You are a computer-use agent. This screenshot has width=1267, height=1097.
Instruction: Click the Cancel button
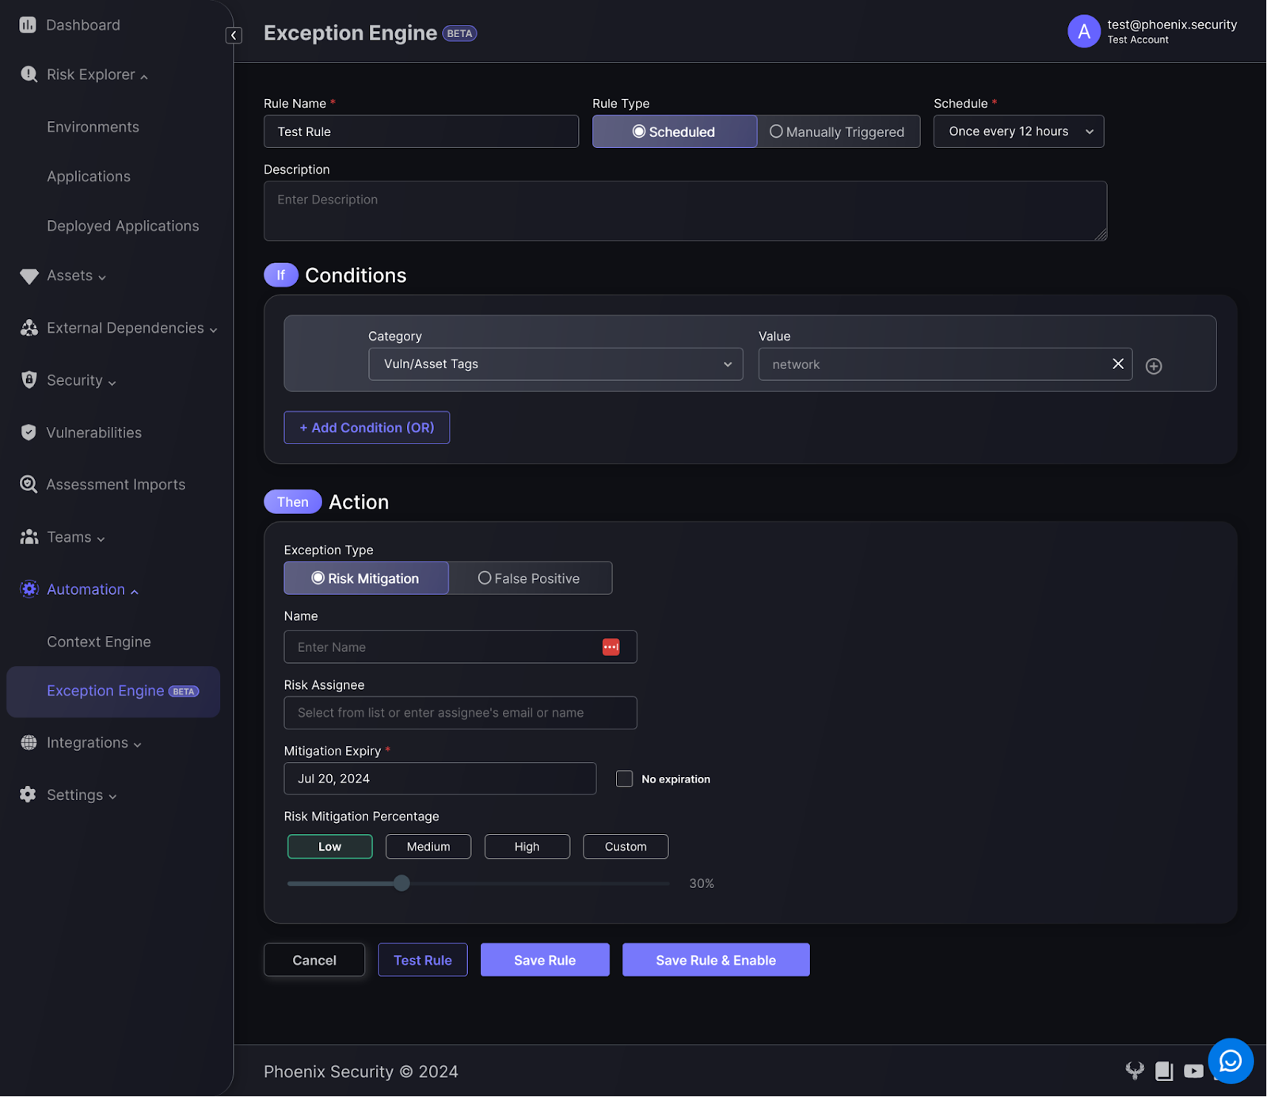314,960
